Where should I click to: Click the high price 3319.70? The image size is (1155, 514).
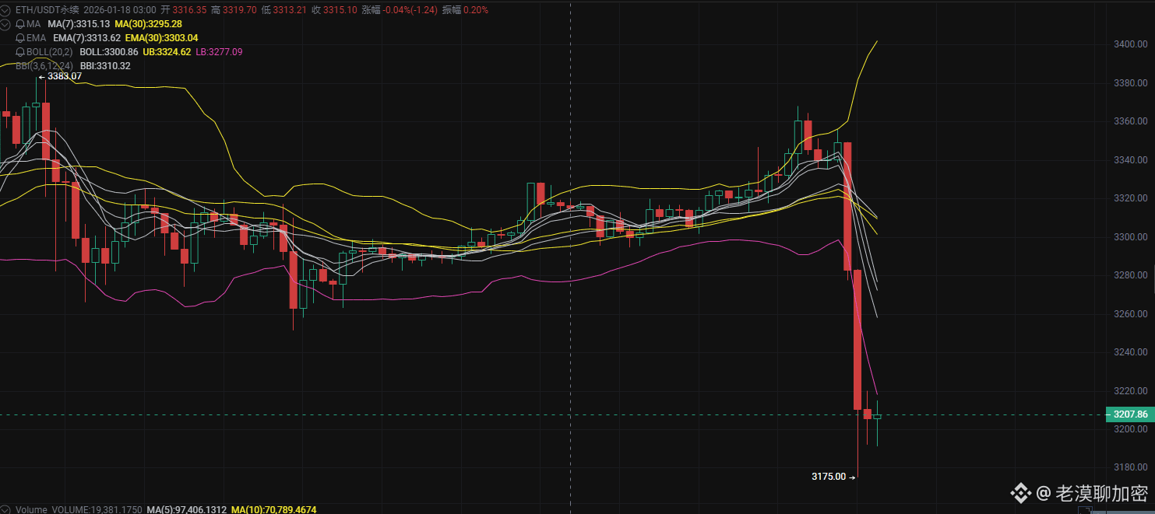pos(241,10)
